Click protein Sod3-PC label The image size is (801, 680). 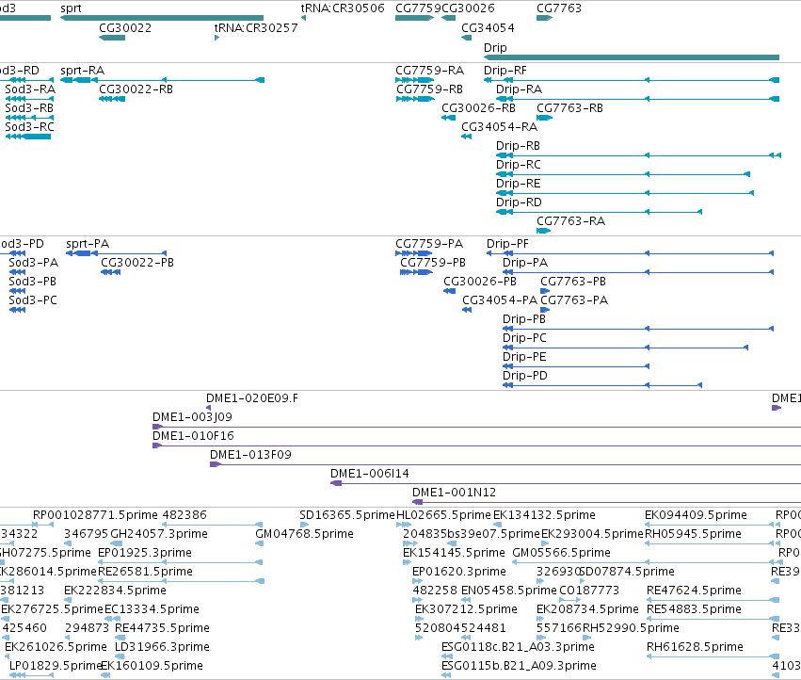pyautogui.click(x=33, y=300)
